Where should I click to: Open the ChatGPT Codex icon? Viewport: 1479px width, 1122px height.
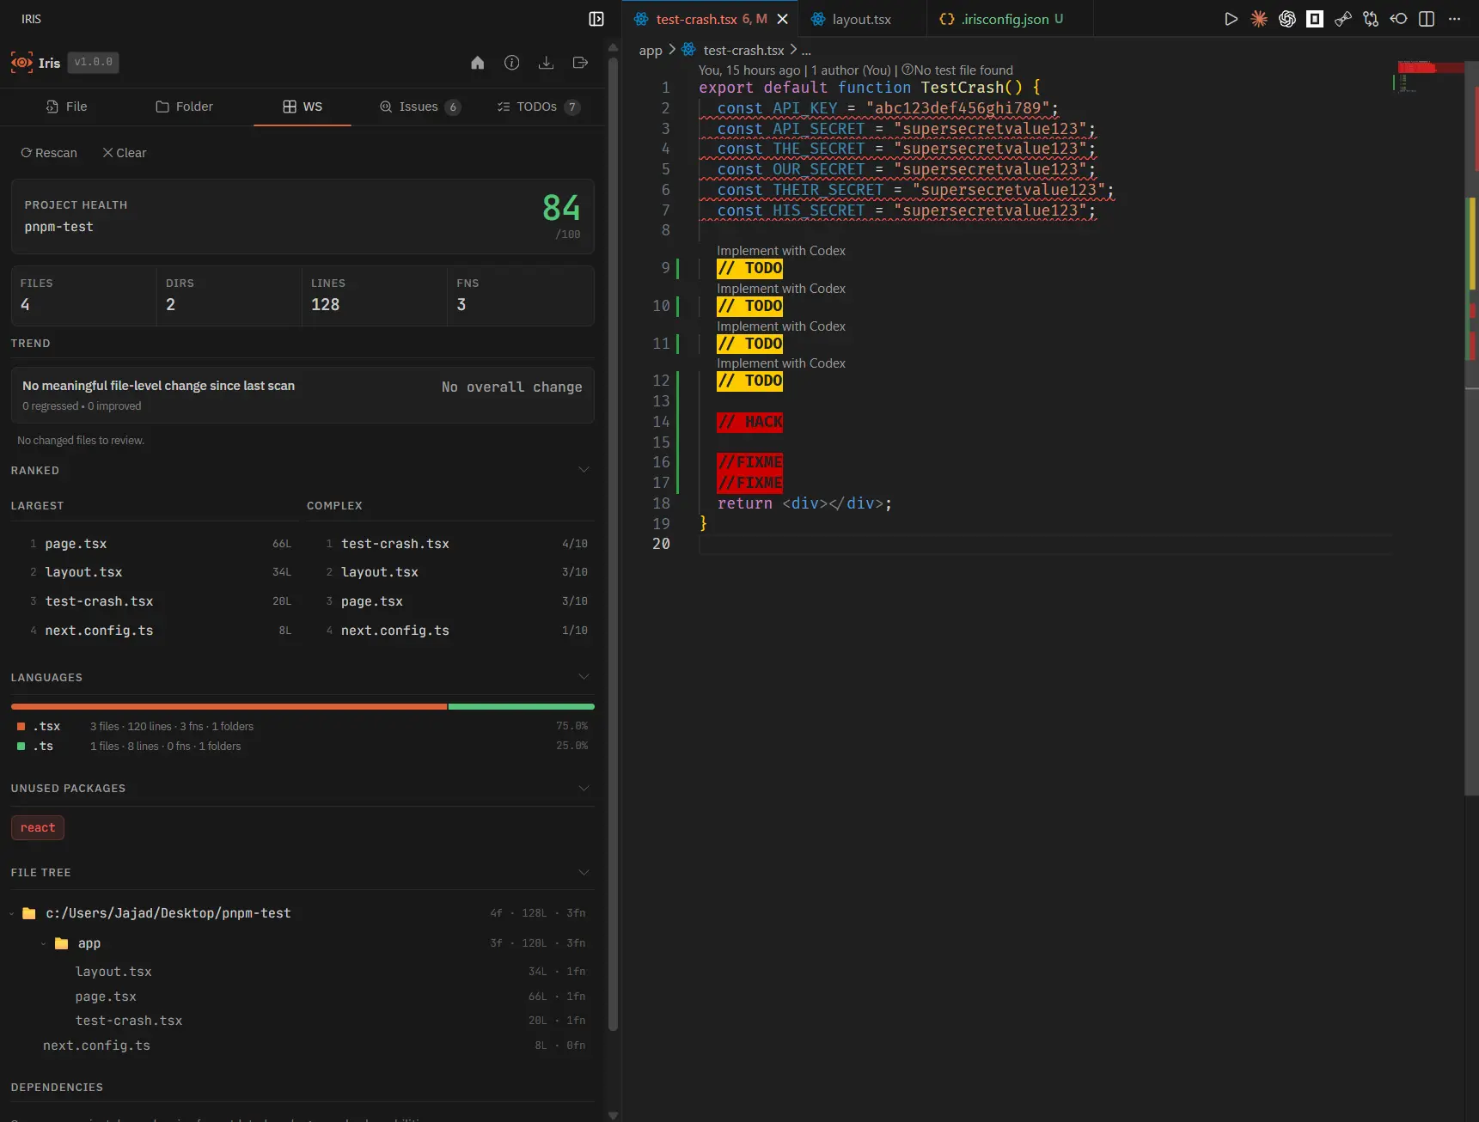(1287, 19)
